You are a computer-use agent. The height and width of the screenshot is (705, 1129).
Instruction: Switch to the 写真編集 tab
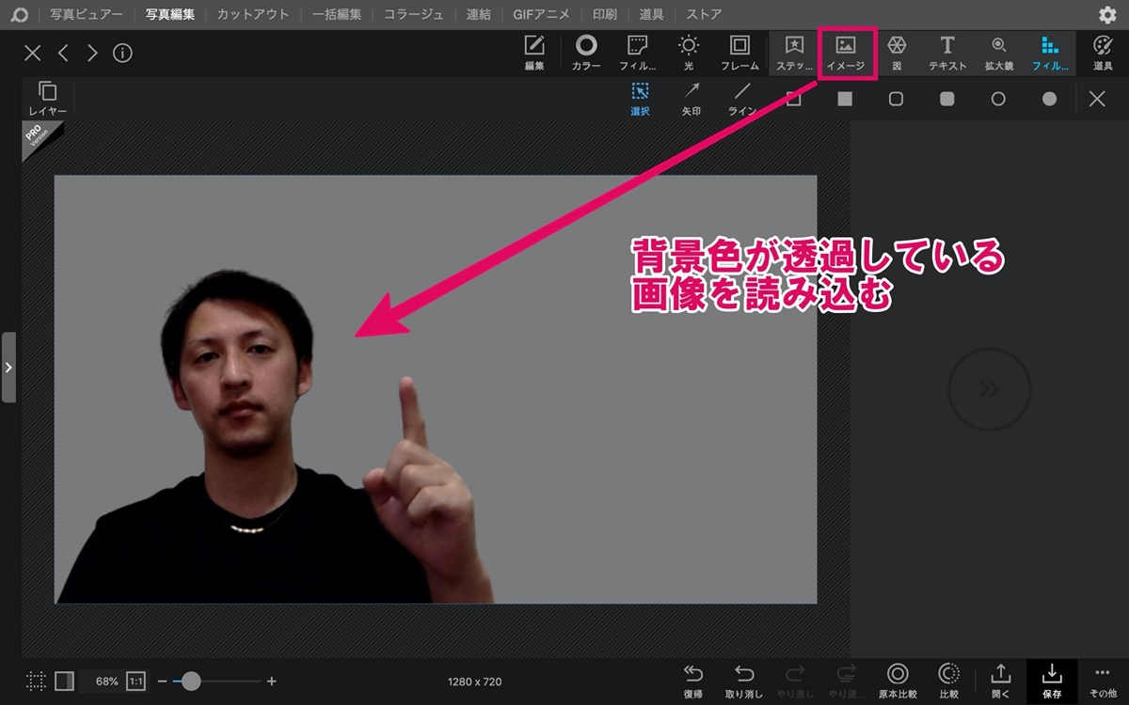pos(170,15)
